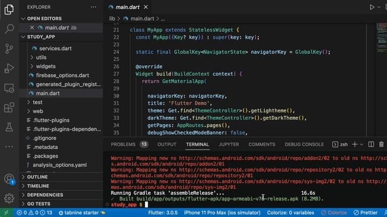The width and height of the screenshot is (387, 217).
Task: Open the Search view icon
Action: [x=9, y=29]
